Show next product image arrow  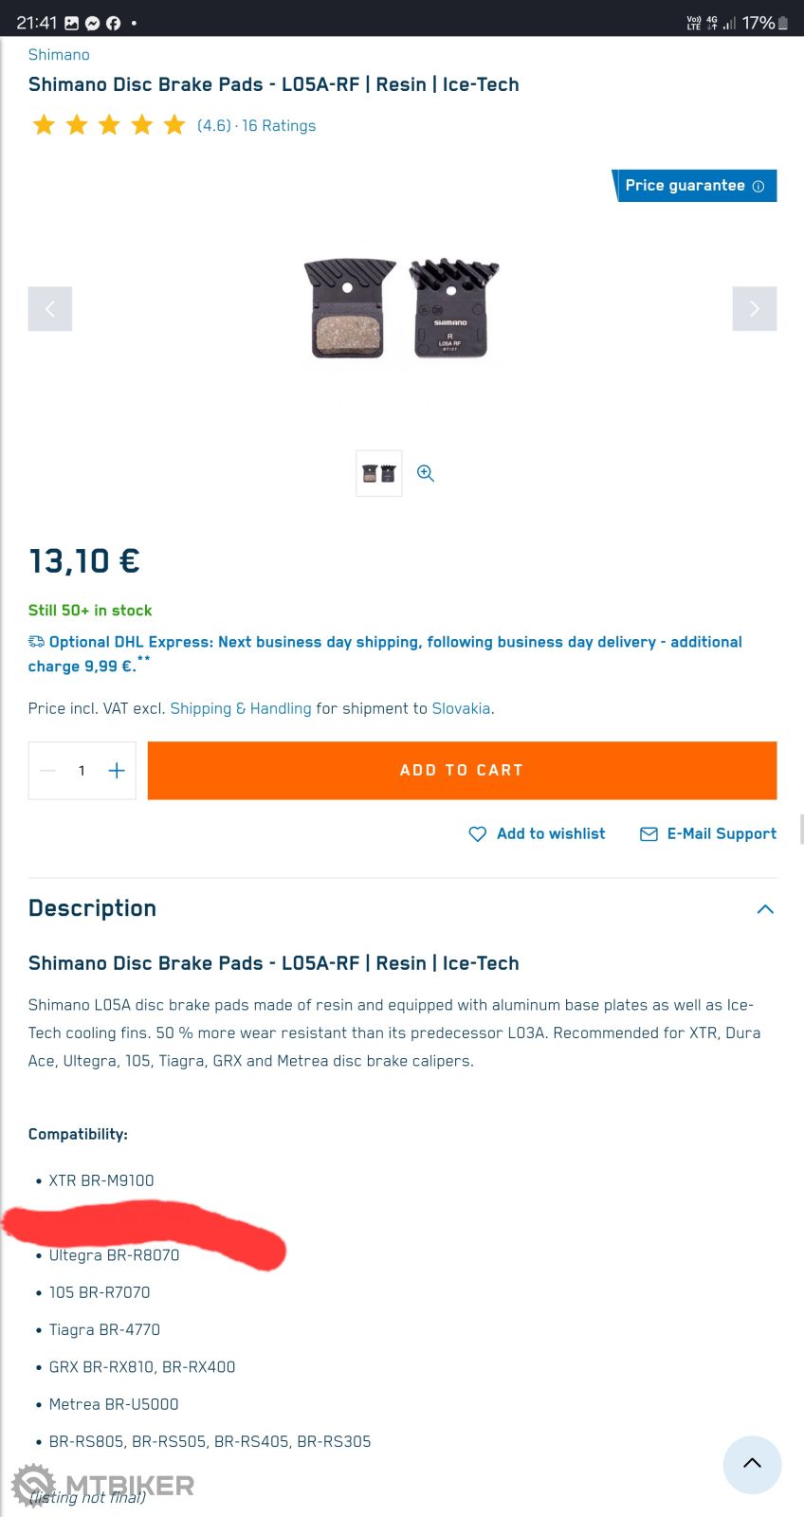click(754, 308)
